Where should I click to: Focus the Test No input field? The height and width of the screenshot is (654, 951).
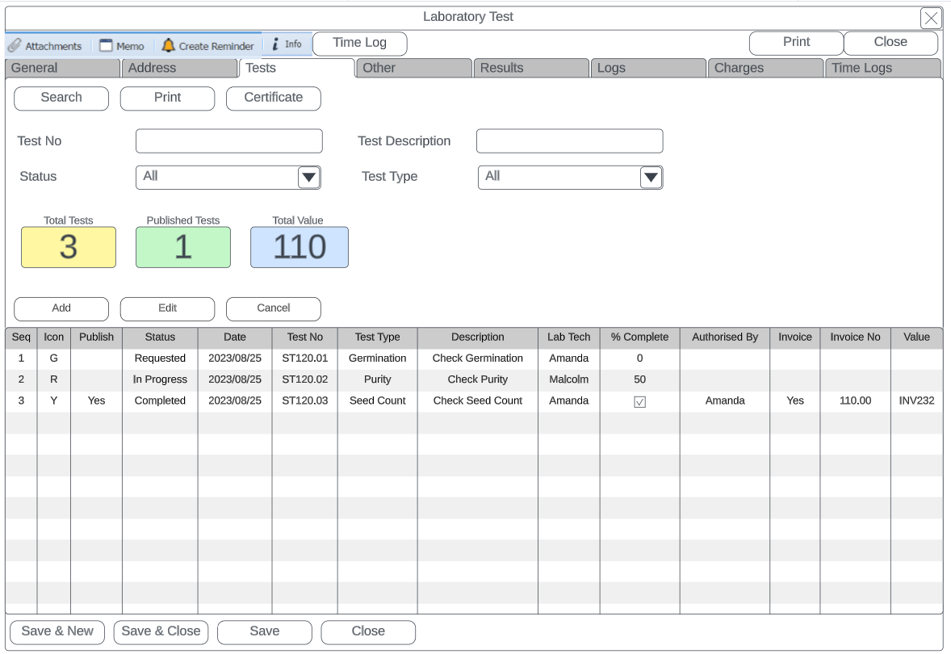pyautogui.click(x=228, y=141)
